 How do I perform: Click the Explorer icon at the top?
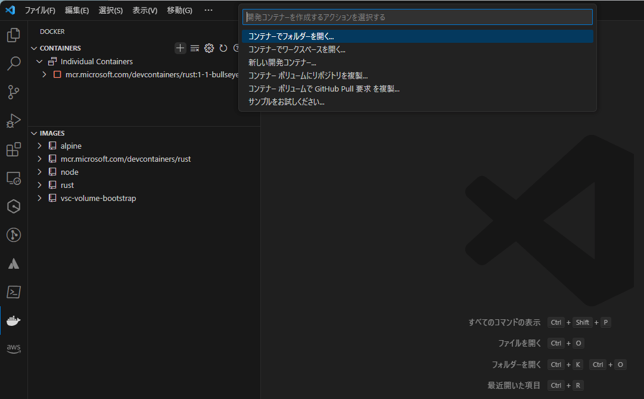coord(14,35)
